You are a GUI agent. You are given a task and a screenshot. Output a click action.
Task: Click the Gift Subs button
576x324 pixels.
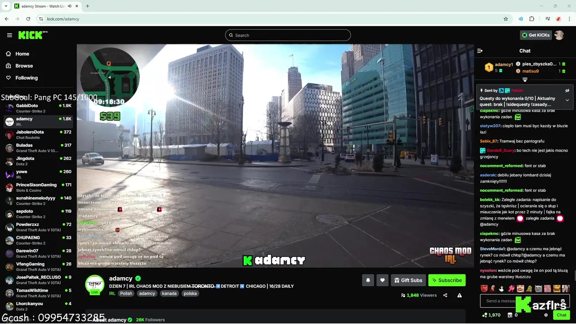[x=408, y=280]
